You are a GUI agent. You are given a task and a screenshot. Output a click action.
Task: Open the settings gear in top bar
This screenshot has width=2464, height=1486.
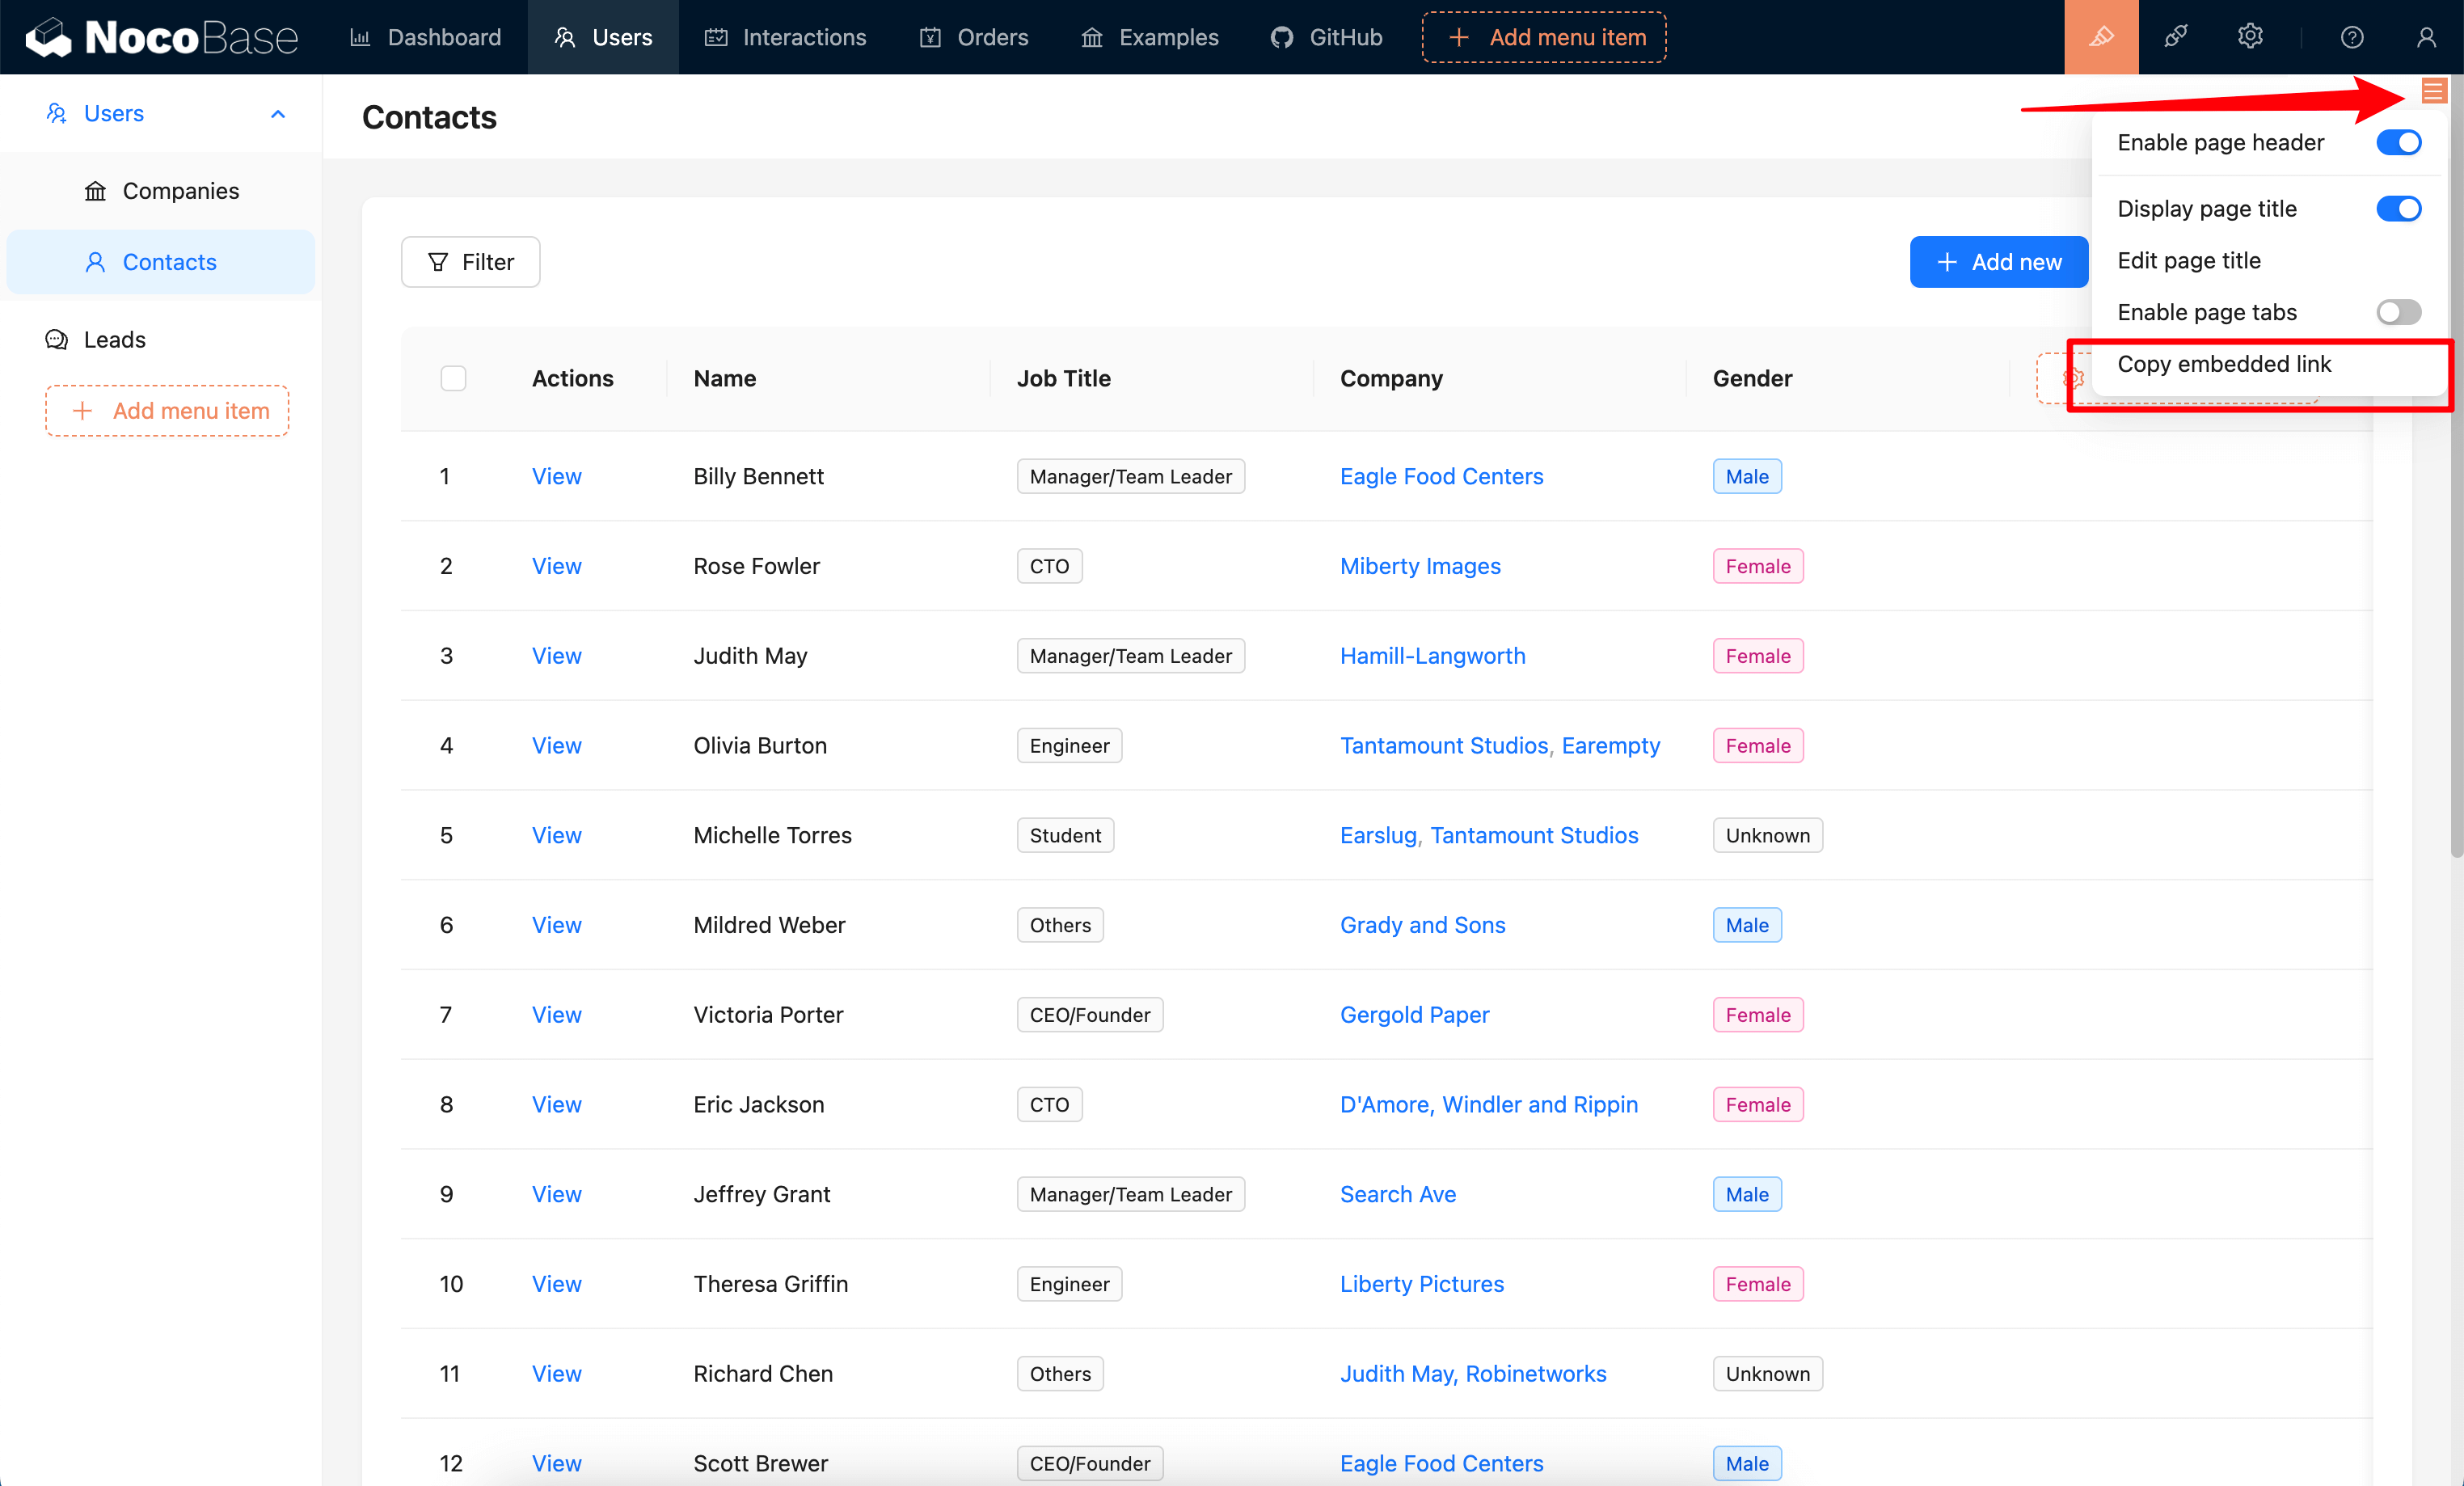tap(2249, 37)
